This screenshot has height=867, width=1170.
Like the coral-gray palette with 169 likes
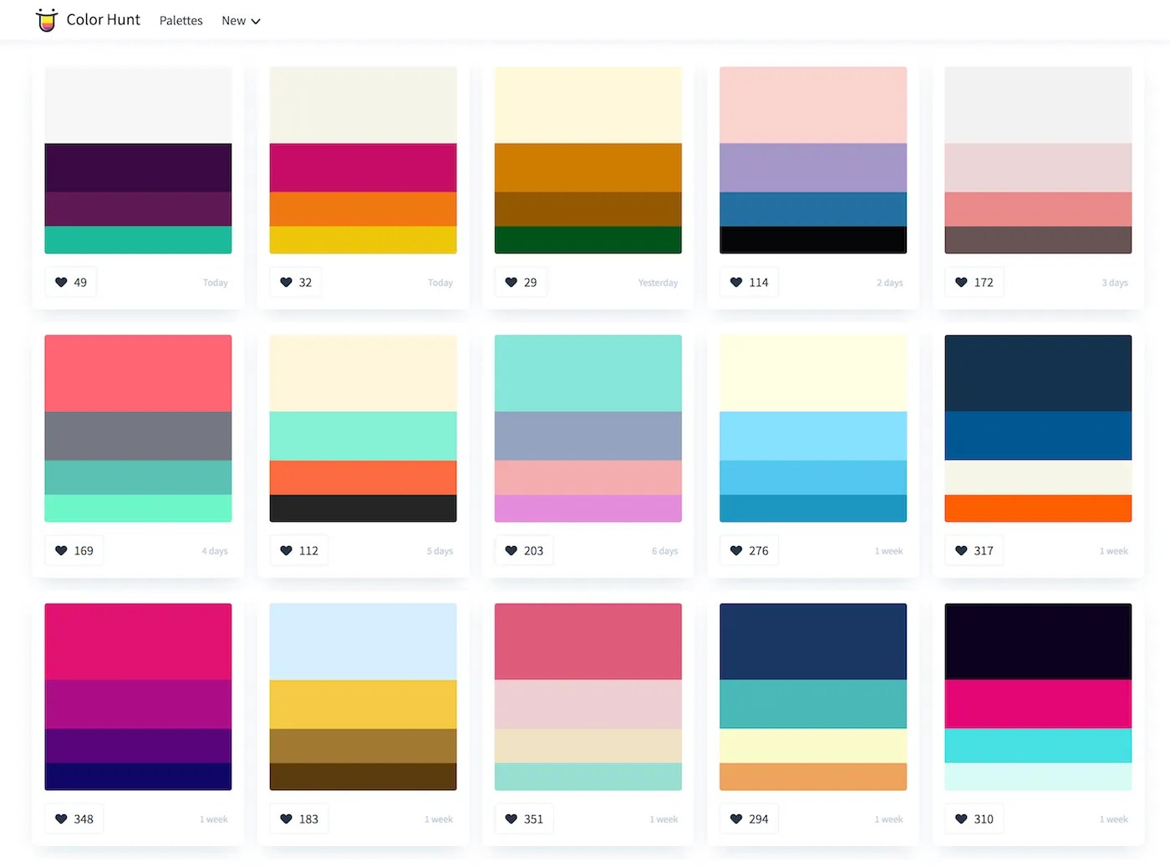click(x=61, y=550)
